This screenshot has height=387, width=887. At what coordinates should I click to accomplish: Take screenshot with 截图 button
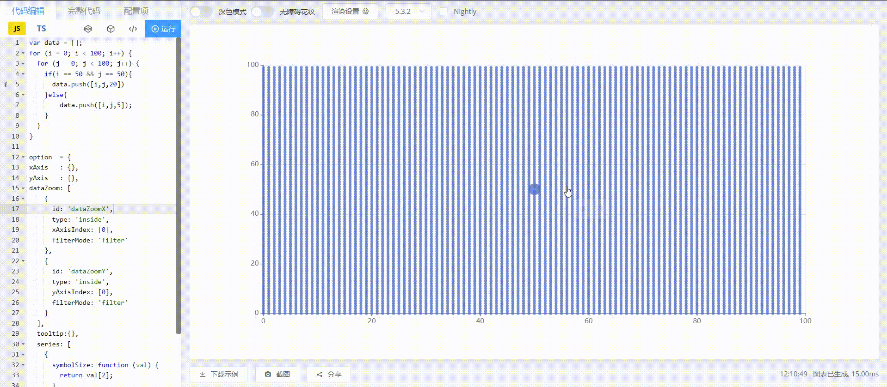tap(277, 374)
